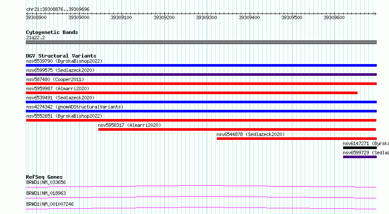Select the red bar under nsv6544878

pyautogui.click(x=297, y=139)
